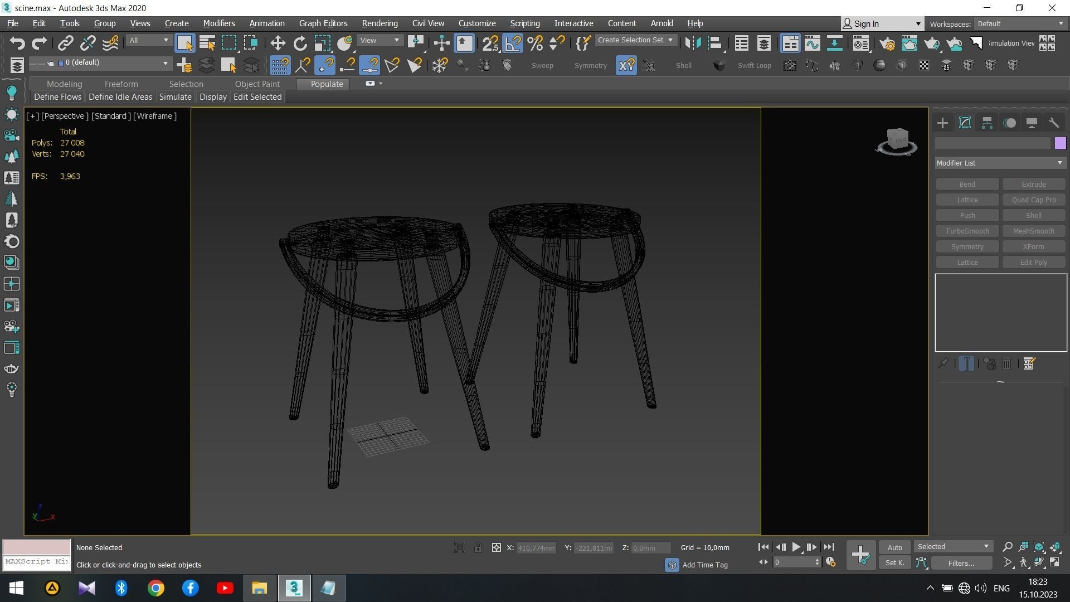Apply the TurboSmooth modifier button

click(967, 231)
